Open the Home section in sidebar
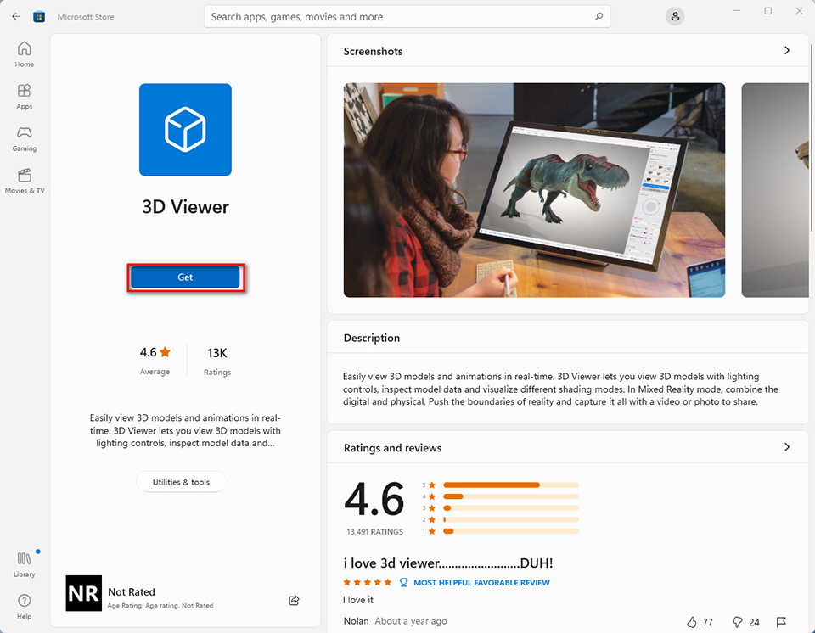 point(25,54)
